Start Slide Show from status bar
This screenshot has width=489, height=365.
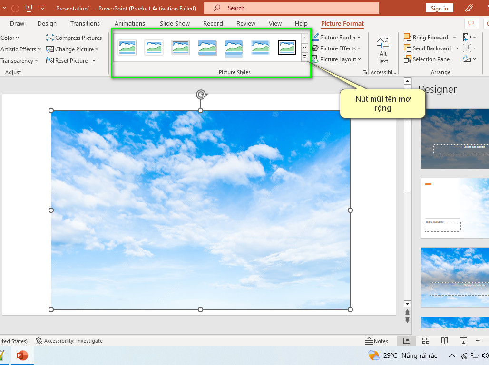click(463, 341)
